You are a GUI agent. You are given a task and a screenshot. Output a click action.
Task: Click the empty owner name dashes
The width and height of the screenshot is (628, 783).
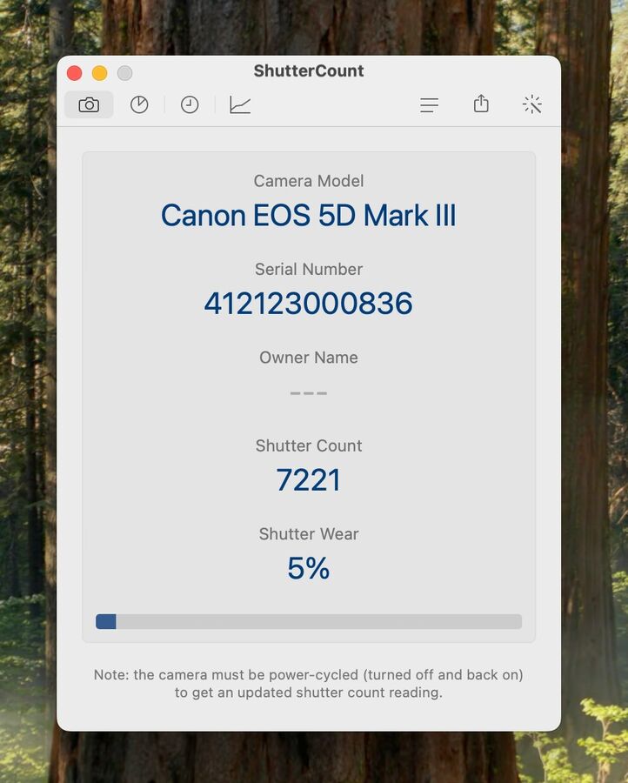point(309,393)
